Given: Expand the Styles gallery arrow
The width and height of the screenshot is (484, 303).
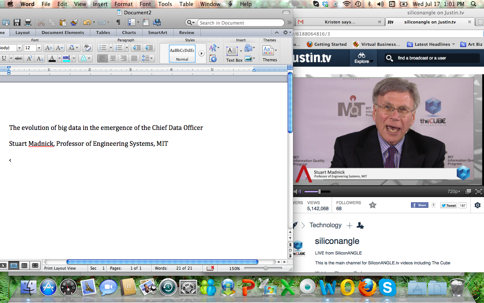Looking at the screenshot, I should point(202,53).
